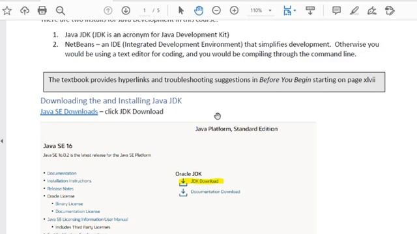Open the stamp or share tool icon
The width and height of the screenshot is (417, 234).
click(390, 10)
